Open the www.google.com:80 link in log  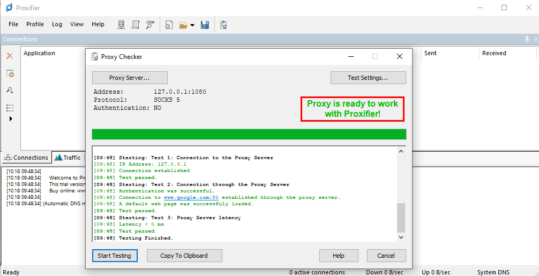191,198
